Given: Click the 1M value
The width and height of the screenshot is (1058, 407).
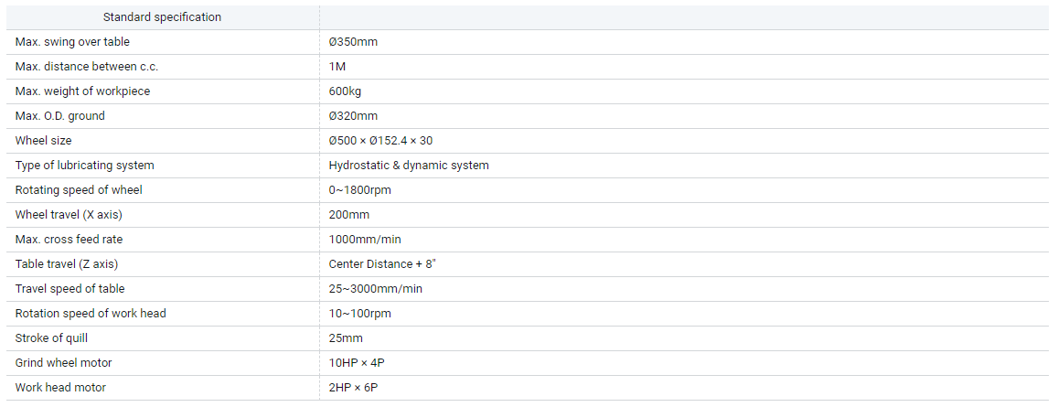Looking at the screenshot, I should [x=337, y=67].
